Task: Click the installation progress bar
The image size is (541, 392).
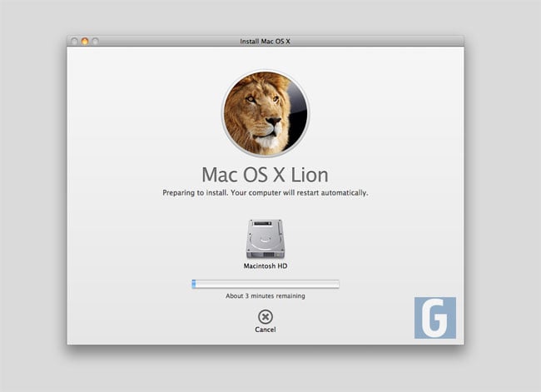Action: pyautogui.click(x=266, y=284)
